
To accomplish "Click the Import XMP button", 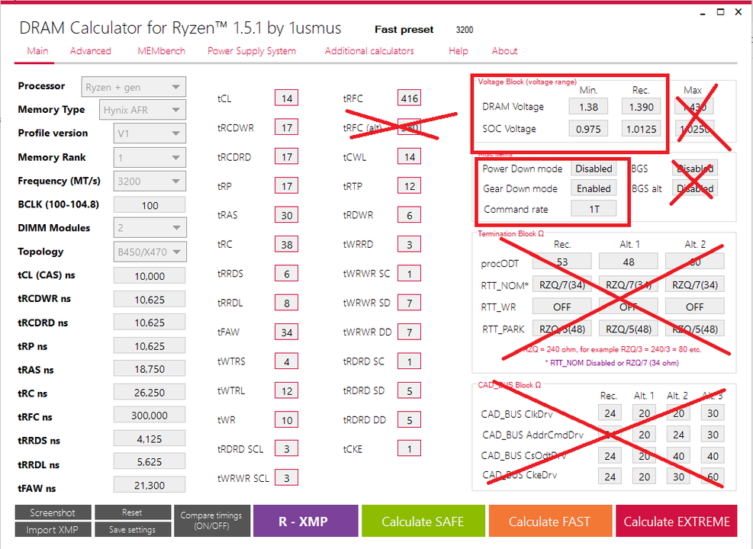I will [x=53, y=529].
